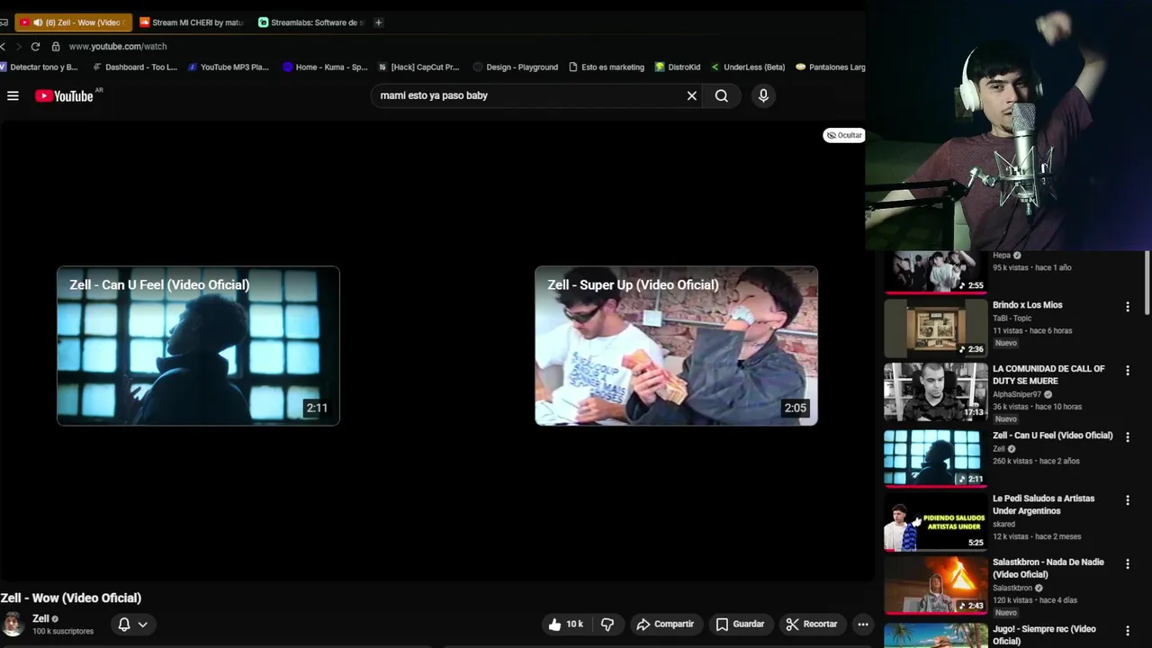Open options for Le Pedí Saludos video

tap(1127, 500)
